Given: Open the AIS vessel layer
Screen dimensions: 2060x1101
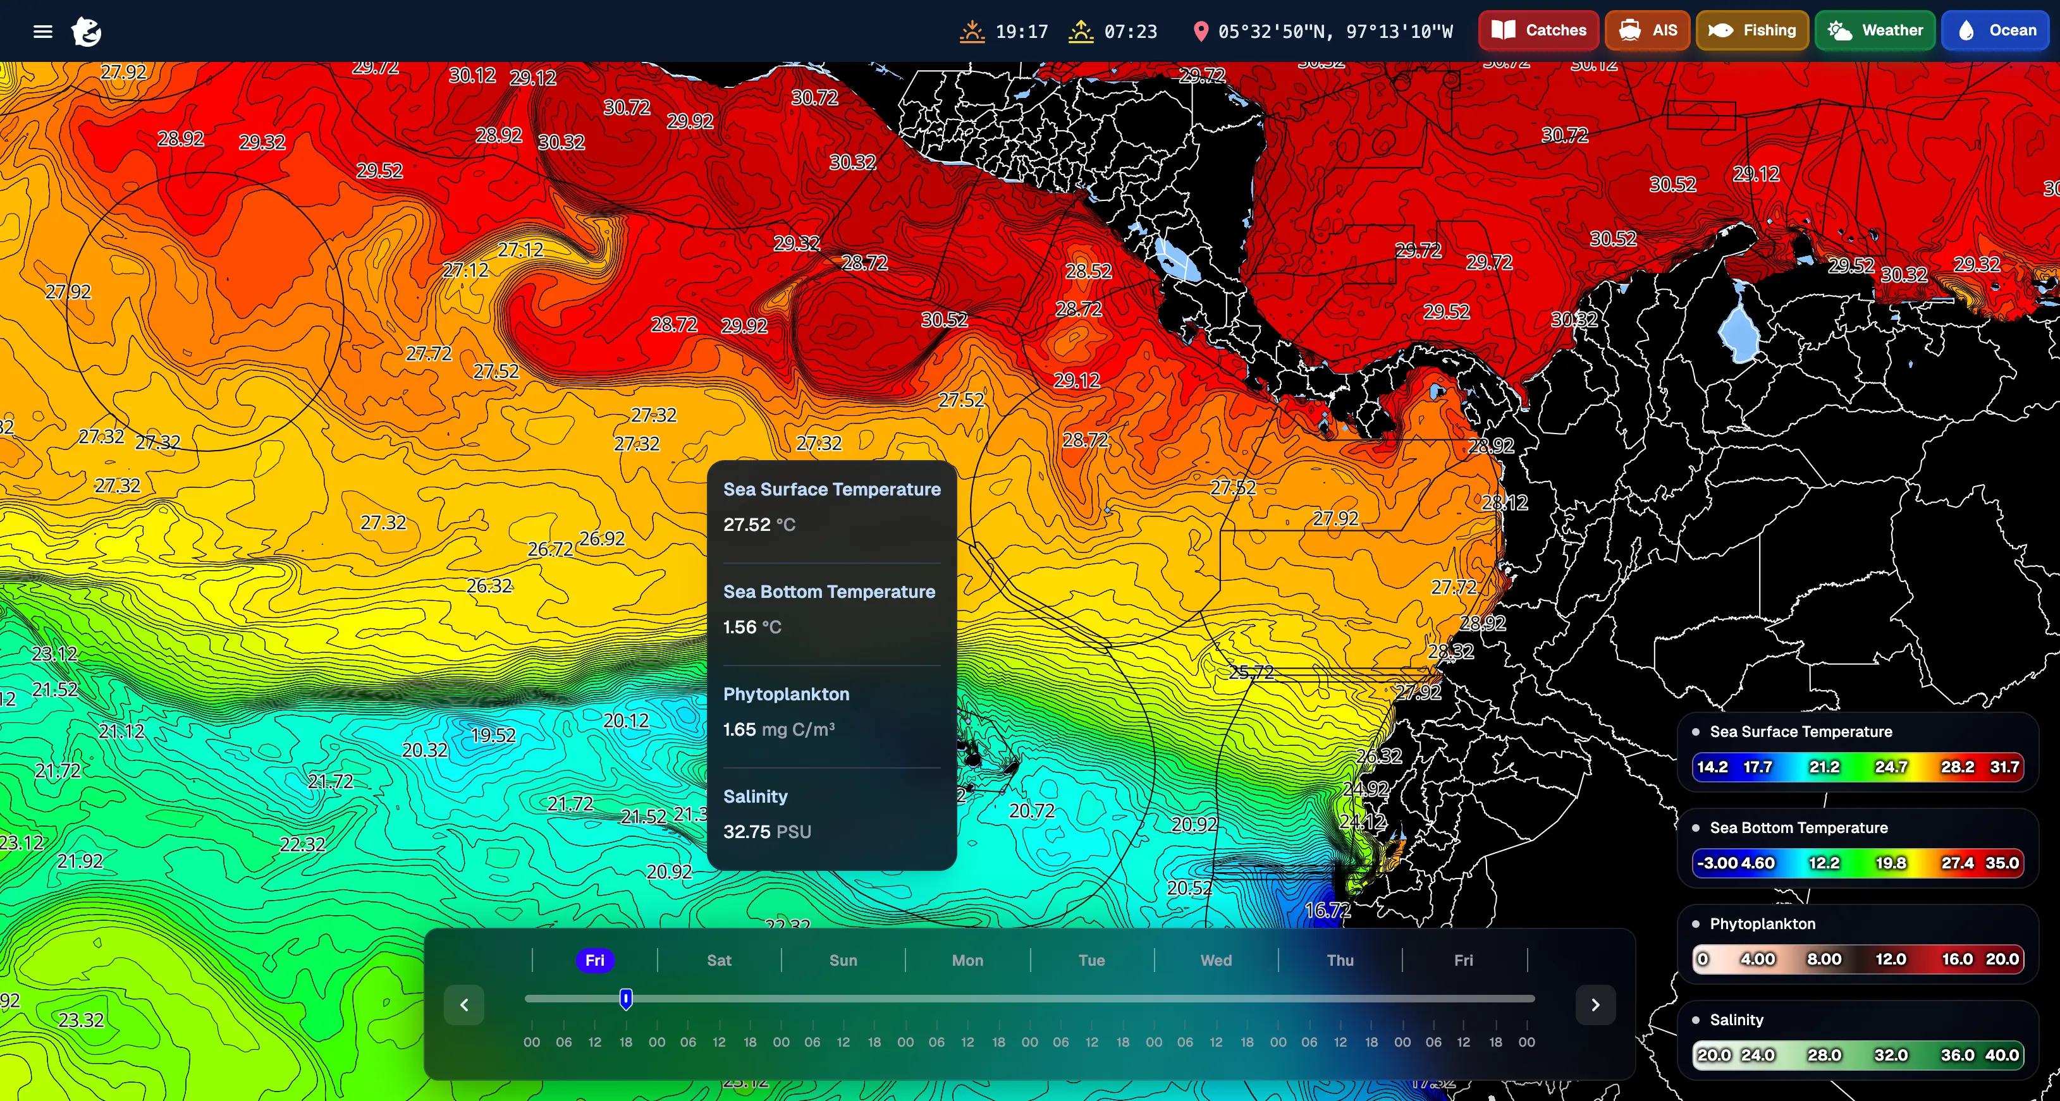Looking at the screenshot, I should pyautogui.click(x=1646, y=30).
